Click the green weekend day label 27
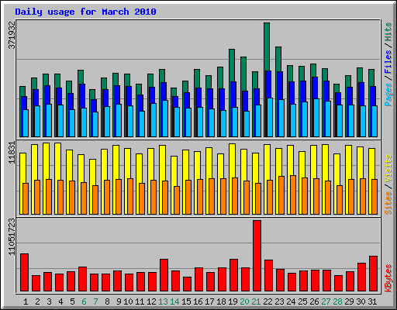The width and height of the screenshot is (397, 310). 326,301
